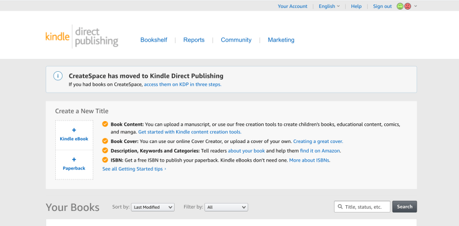Expand the arrow next to feedback faces
This screenshot has width=459, height=226.
416,6
